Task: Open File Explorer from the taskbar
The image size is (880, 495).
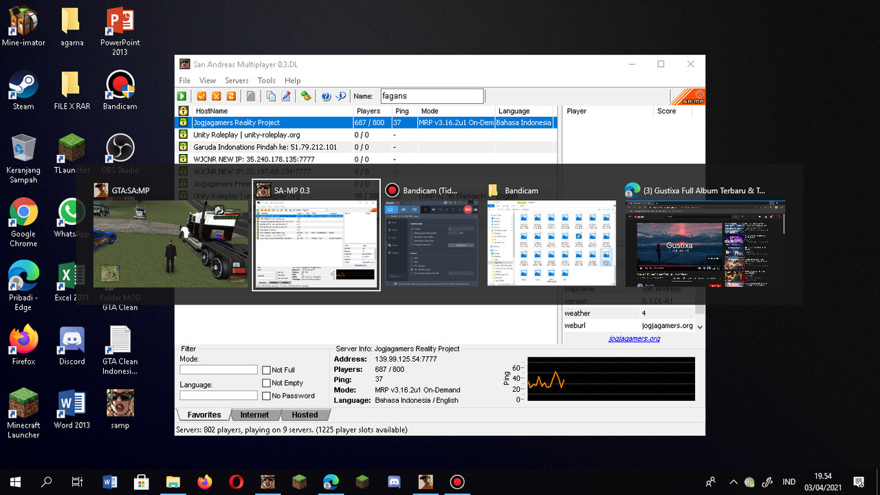Action: click(x=173, y=482)
